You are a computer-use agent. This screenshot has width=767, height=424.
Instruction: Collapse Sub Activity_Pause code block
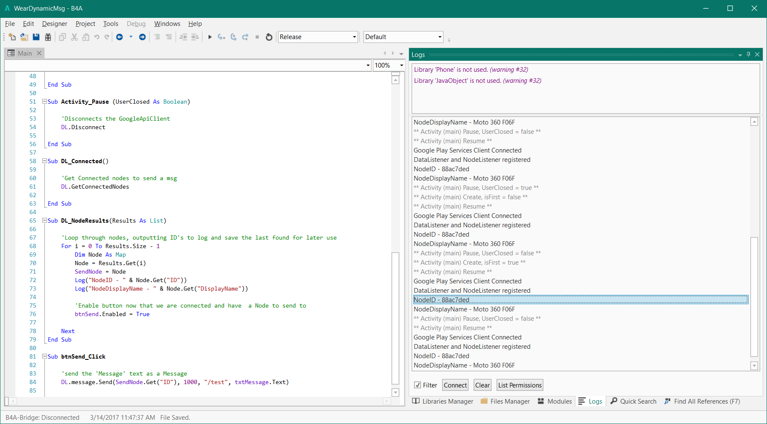(x=44, y=102)
